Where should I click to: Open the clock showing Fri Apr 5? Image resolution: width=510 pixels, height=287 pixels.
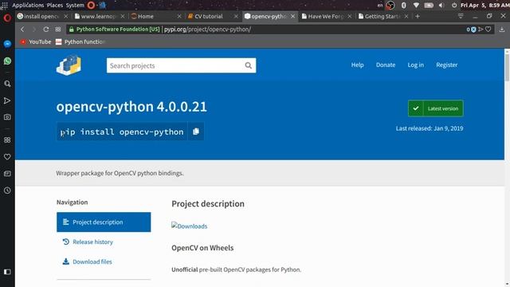pos(484,6)
